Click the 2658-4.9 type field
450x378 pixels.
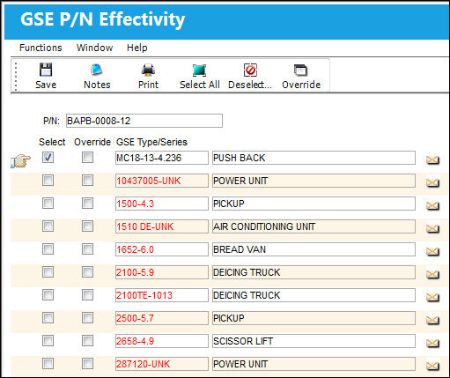(162, 341)
